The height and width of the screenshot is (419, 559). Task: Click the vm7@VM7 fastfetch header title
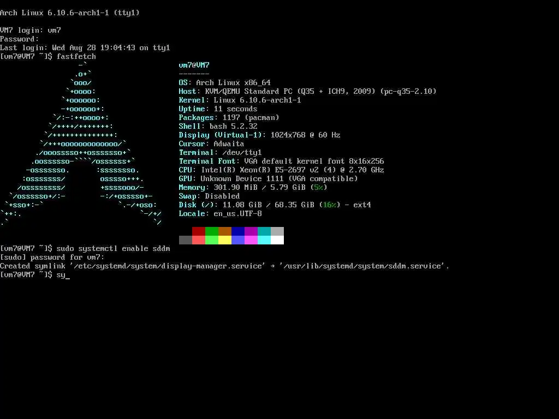click(194, 65)
